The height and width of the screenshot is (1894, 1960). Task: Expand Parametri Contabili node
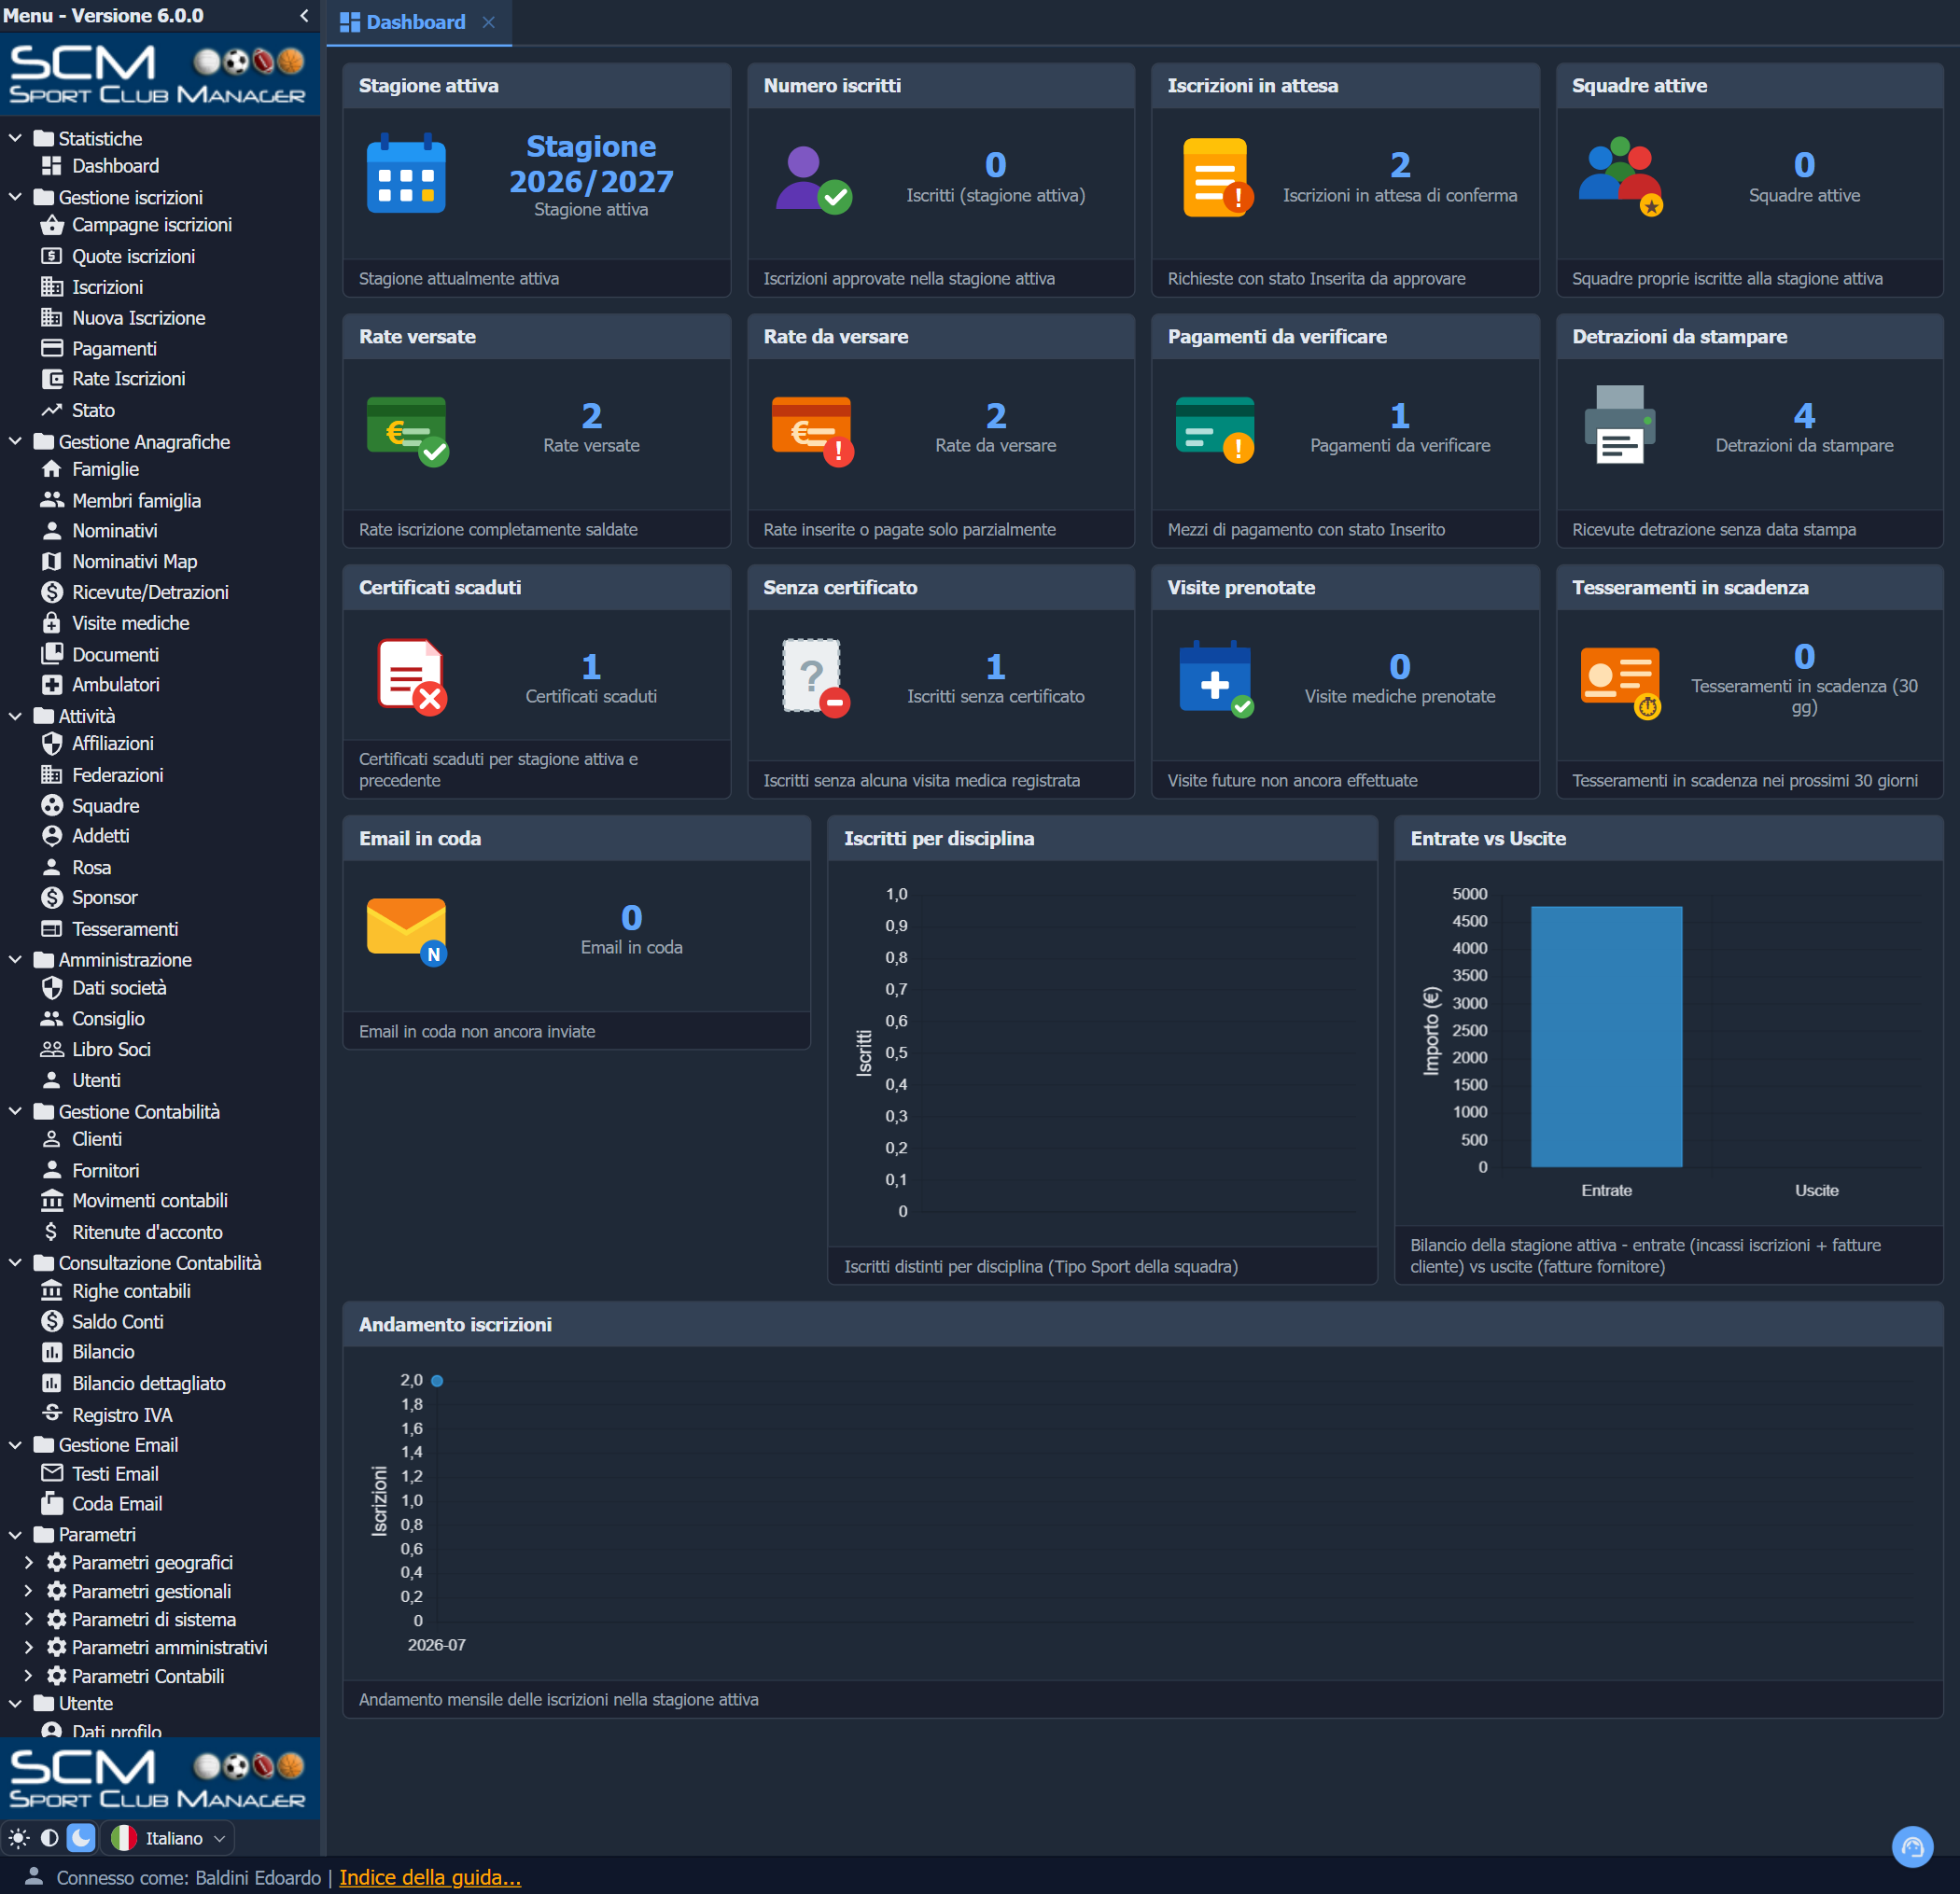pyautogui.click(x=28, y=1676)
